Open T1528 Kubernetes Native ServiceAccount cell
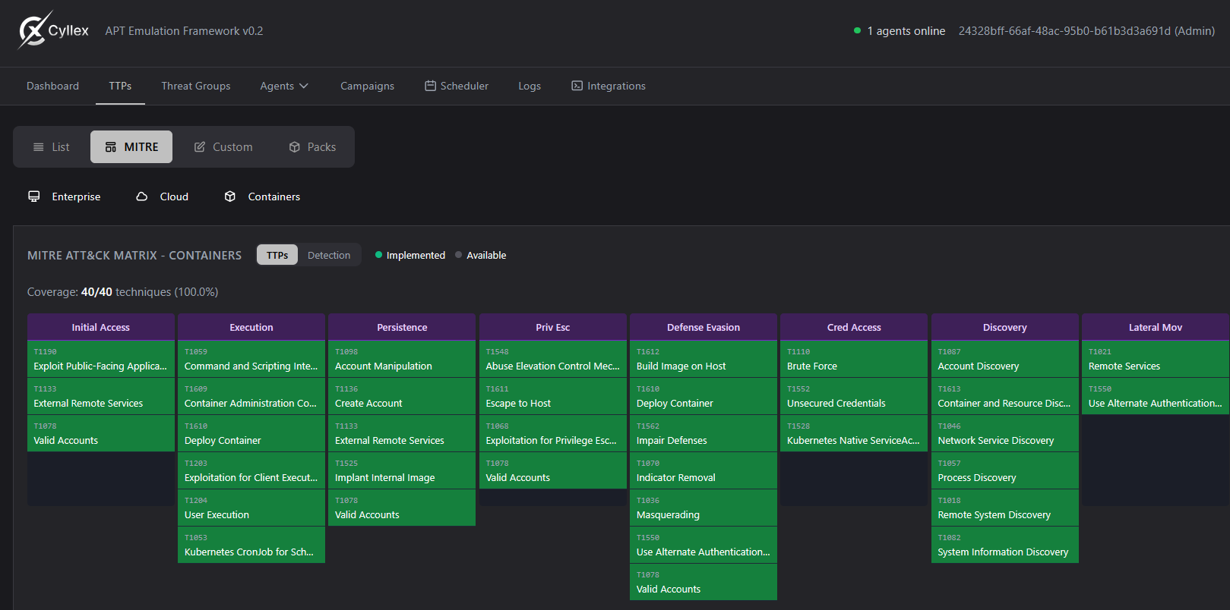 tap(854, 433)
